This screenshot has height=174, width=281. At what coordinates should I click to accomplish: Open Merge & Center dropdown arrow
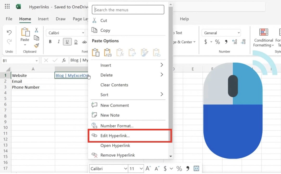[194, 42]
